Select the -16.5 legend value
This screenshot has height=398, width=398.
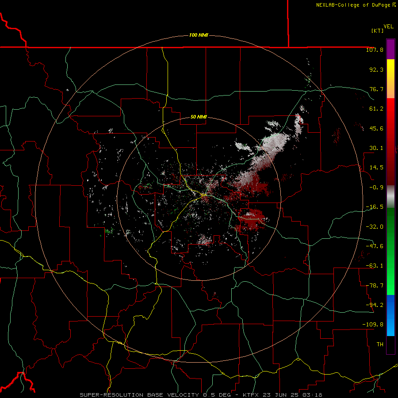pos(375,207)
